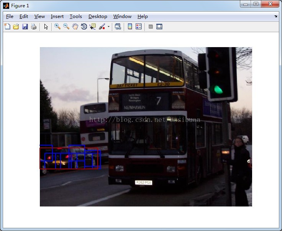Activate the Zoom In tool
Viewport: 282px width, 231px height.
(57, 26)
